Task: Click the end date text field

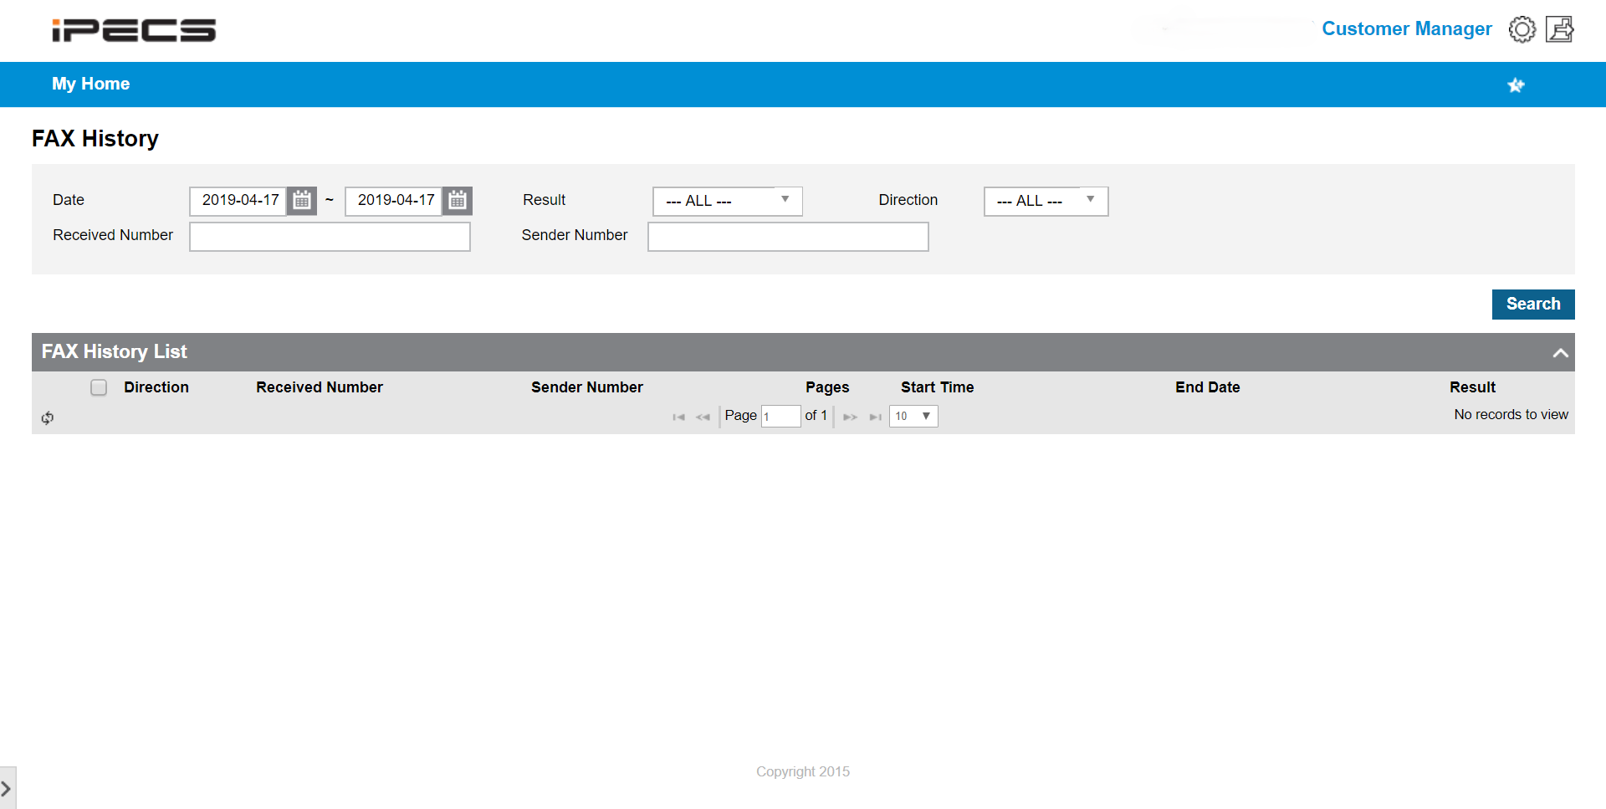Action: pyautogui.click(x=394, y=201)
